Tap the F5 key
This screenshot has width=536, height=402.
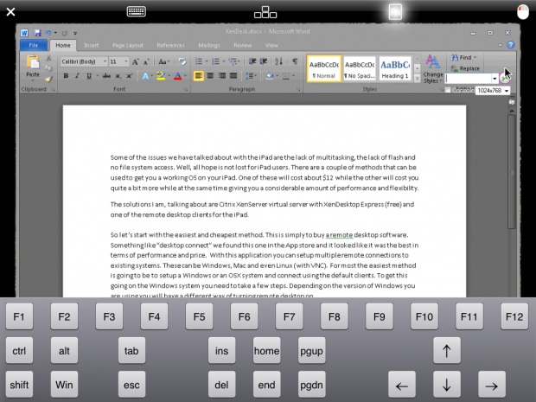coord(200,316)
